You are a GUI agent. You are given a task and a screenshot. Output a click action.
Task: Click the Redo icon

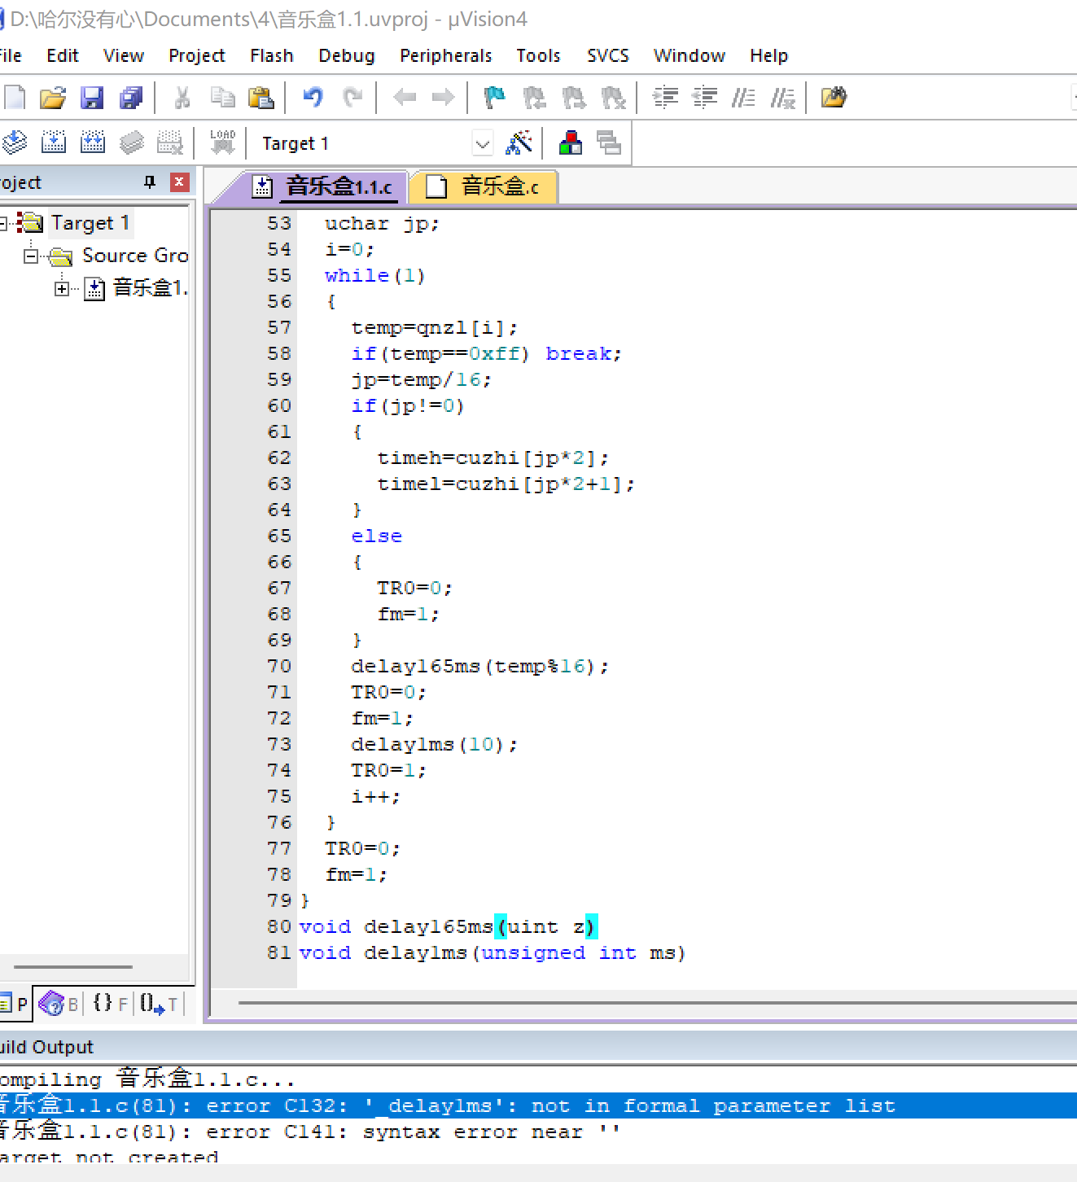click(x=352, y=98)
